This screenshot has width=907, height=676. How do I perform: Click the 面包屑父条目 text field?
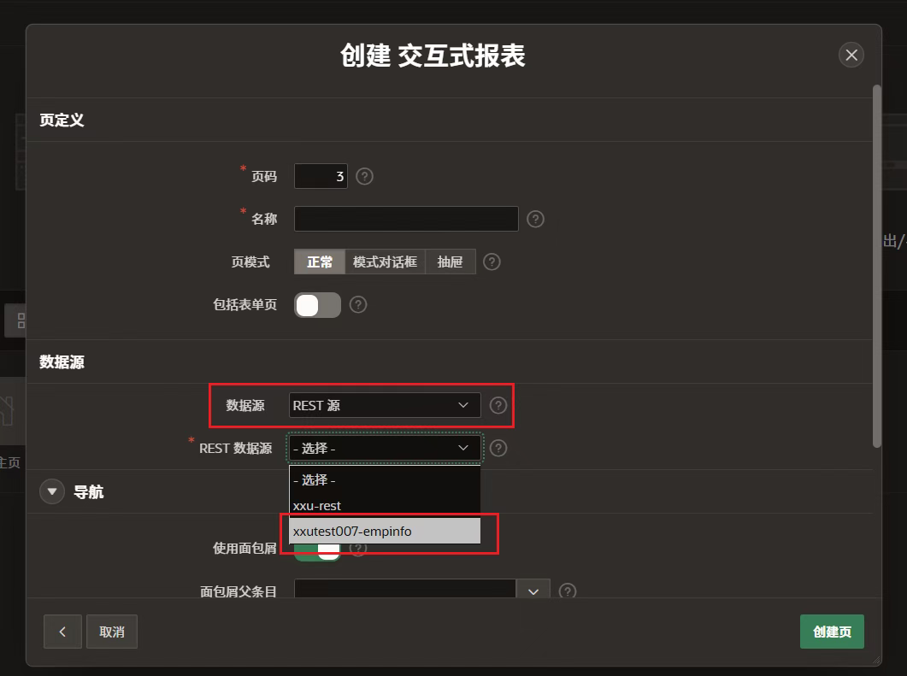(x=405, y=589)
